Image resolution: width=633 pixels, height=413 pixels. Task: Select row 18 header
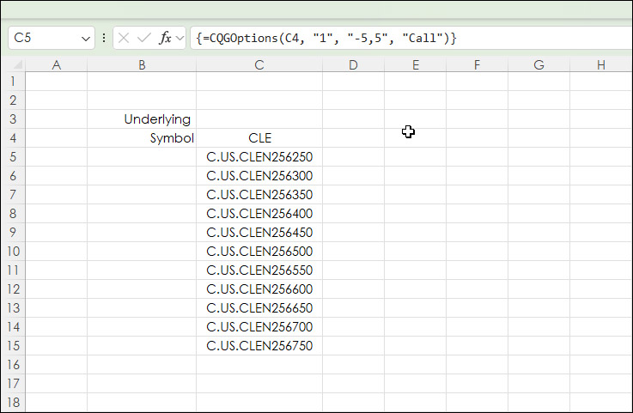coord(13,403)
